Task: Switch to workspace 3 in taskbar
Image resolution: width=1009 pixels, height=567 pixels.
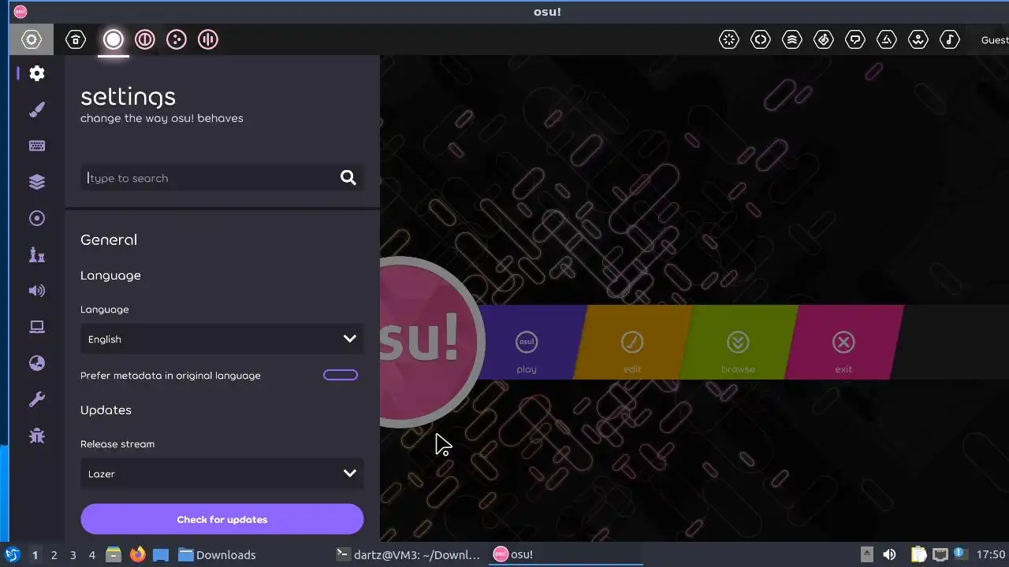Action: (73, 555)
